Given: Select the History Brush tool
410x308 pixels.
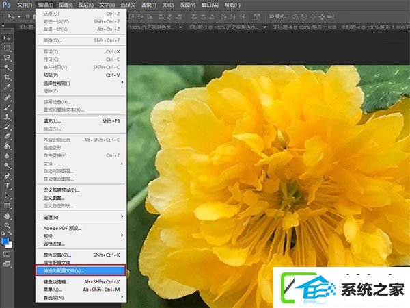Looking at the screenshot, I should tap(7, 127).
